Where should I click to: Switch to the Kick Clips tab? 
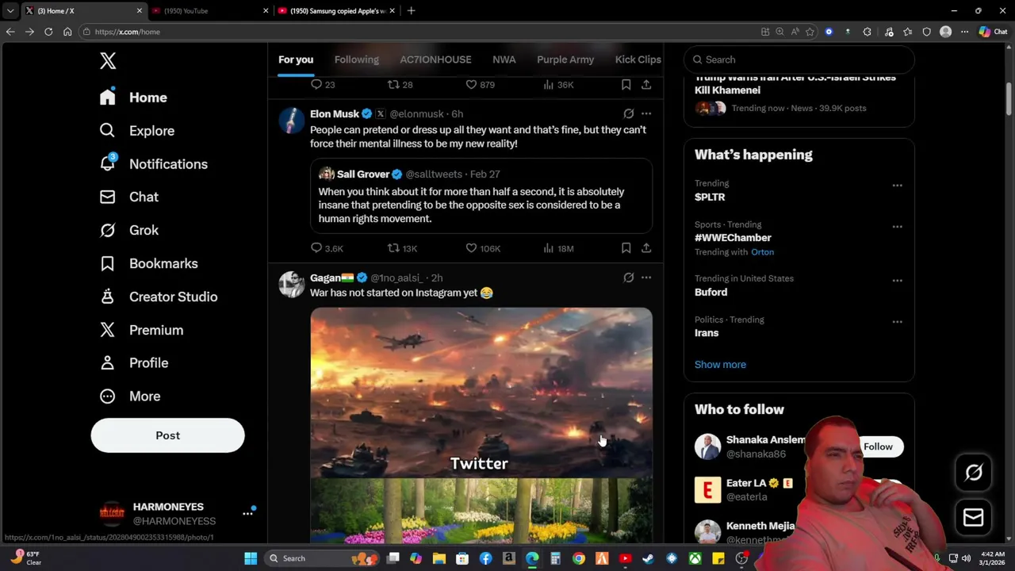coord(638,59)
